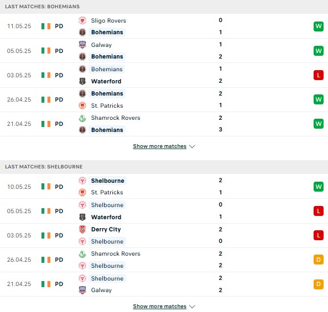The height and width of the screenshot is (312, 328).
Task: Click the Sligo Rovers club crest
Action: tap(82, 20)
